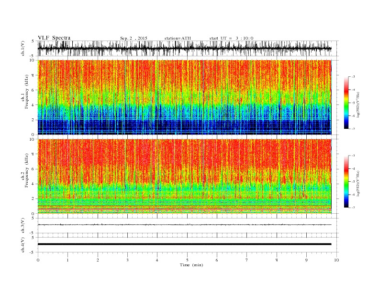Click the time axis tick label '0'
This screenshot has height=292, width=379.
pos(38,260)
